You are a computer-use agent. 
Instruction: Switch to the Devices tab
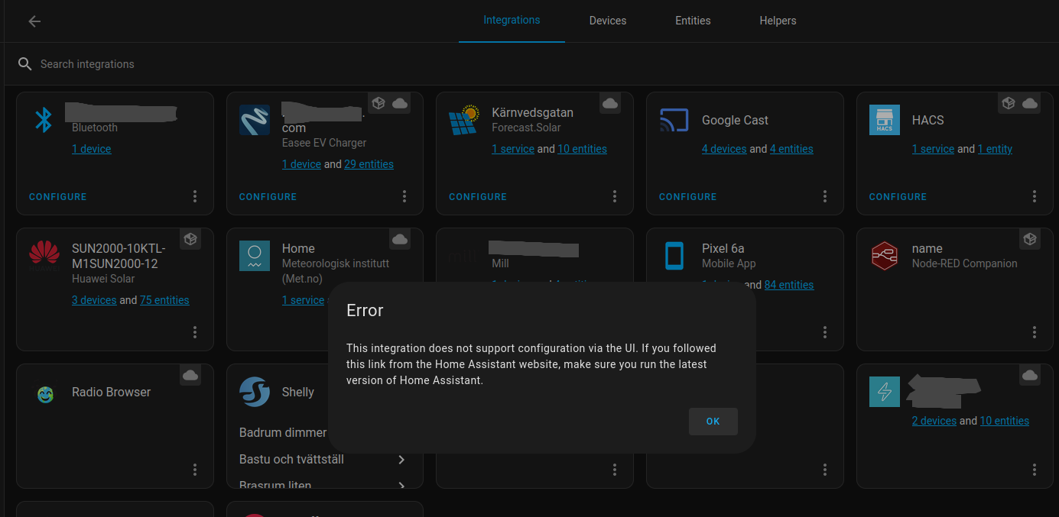608,21
